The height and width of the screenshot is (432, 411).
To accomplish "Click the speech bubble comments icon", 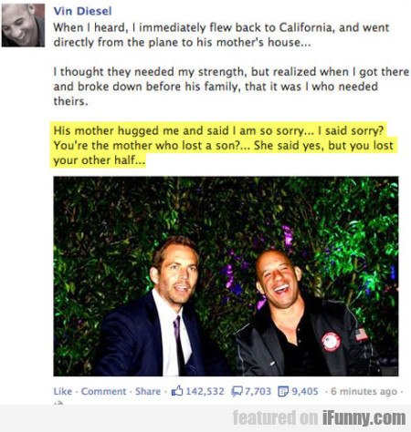I will [x=237, y=391].
